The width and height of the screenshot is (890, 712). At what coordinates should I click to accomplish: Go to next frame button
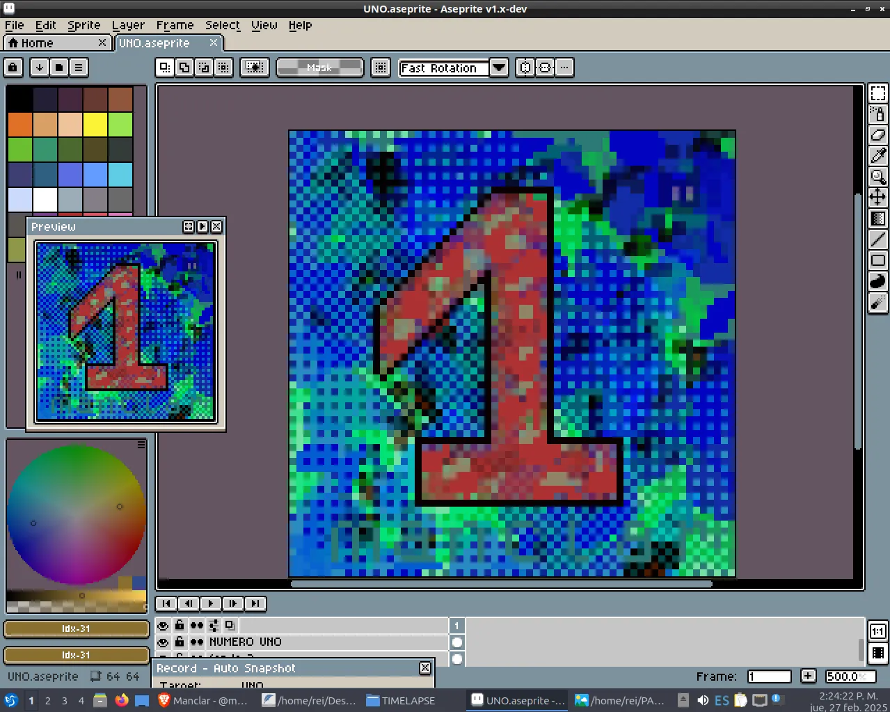233,603
